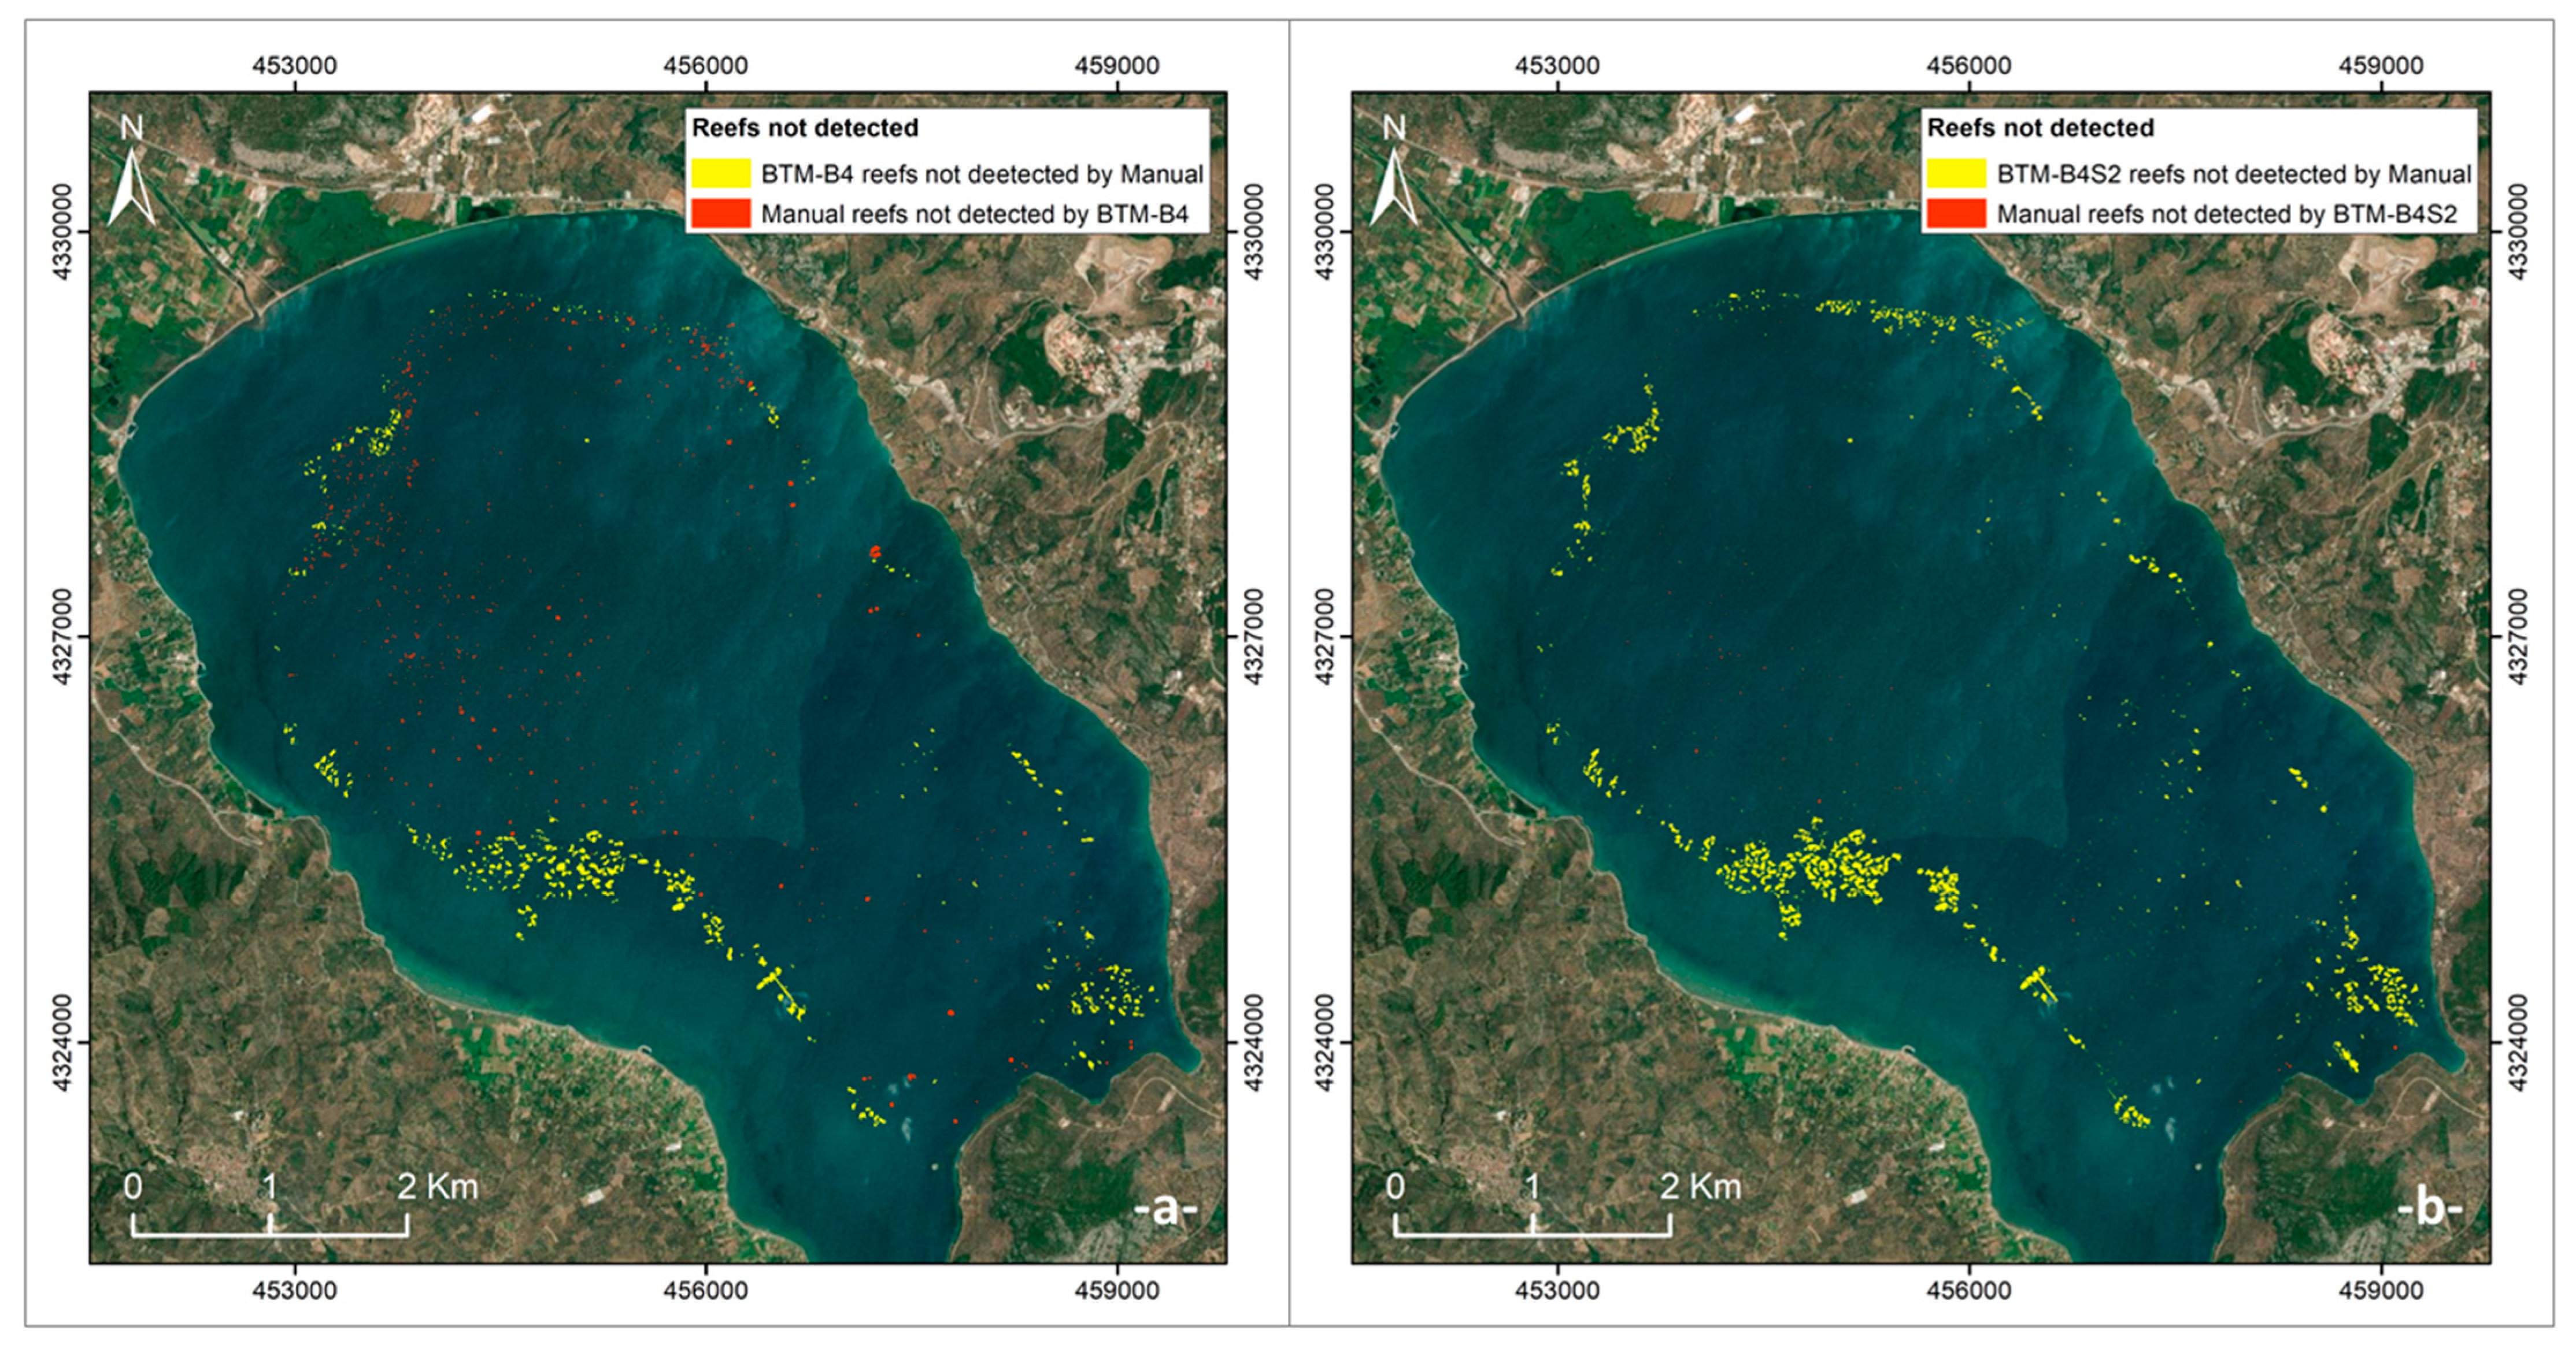2576x1345 pixels.
Task: Click the 'Reefs not detected' title in map a
Action: click(x=805, y=128)
